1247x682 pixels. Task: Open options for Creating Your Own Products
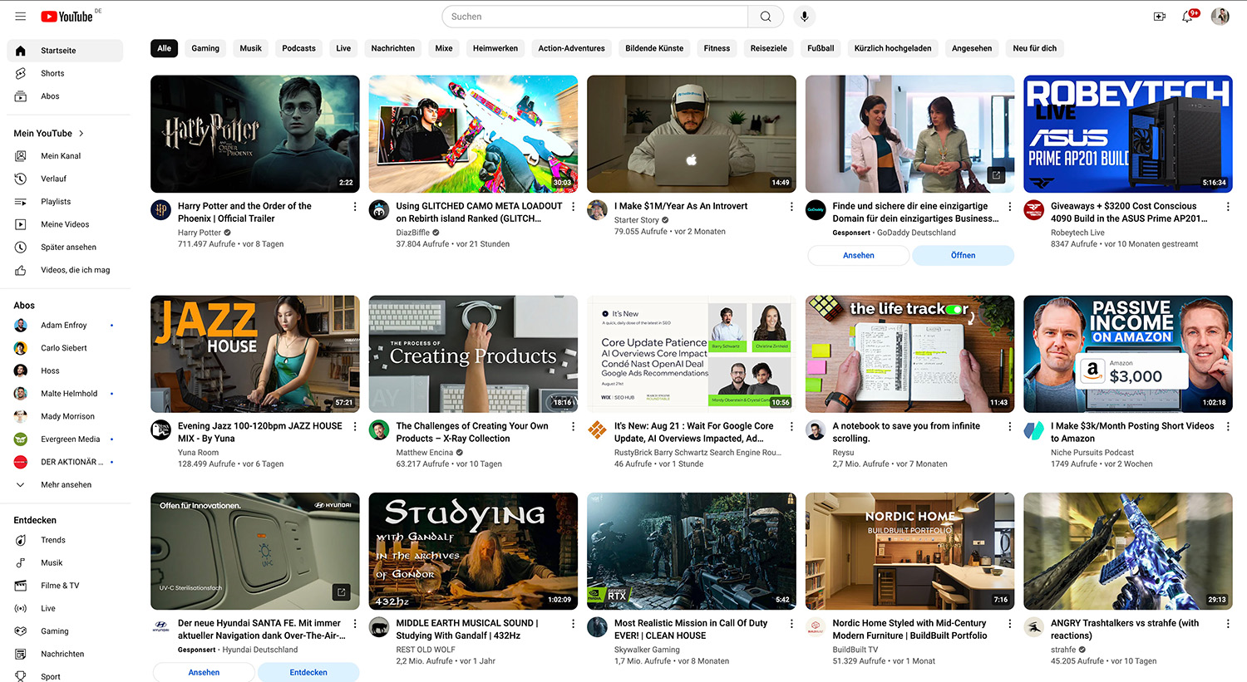pyautogui.click(x=573, y=427)
